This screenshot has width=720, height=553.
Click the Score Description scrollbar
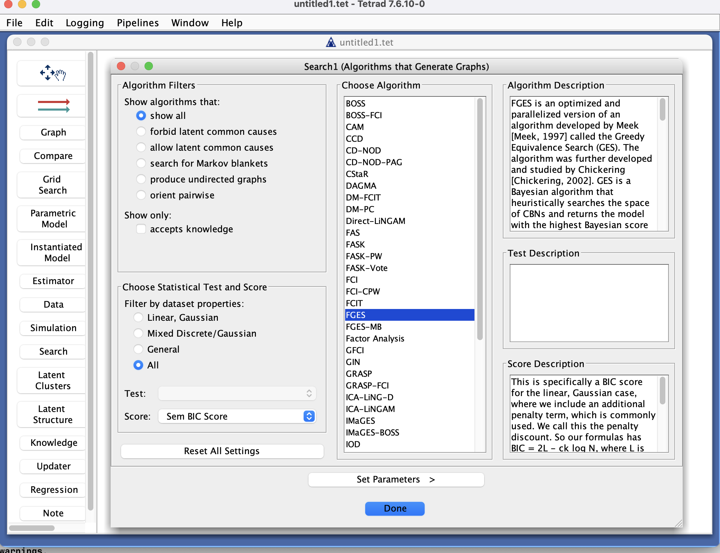click(662, 390)
